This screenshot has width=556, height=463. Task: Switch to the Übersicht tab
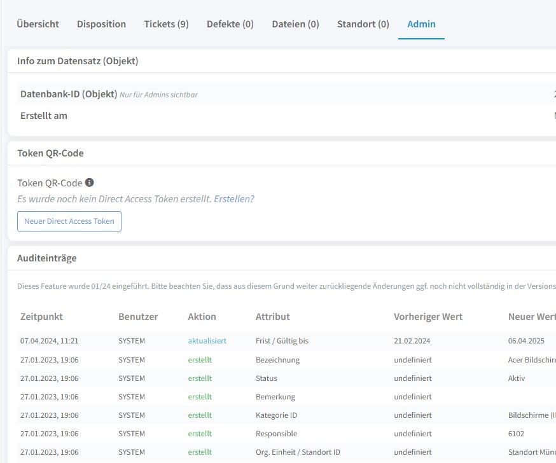click(x=38, y=24)
